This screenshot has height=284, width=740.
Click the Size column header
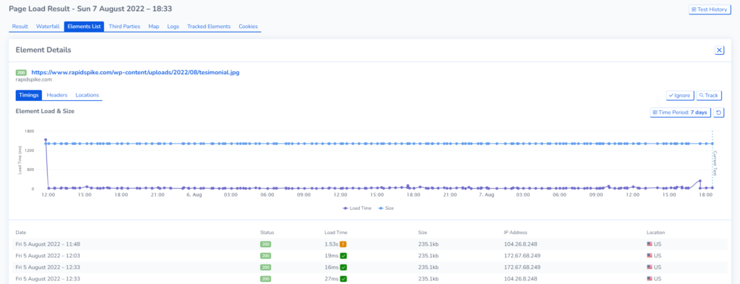tap(423, 233)
